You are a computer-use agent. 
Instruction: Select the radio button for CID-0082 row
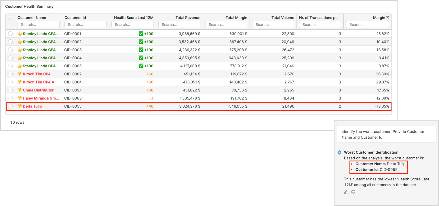click(x=10, y=74)
